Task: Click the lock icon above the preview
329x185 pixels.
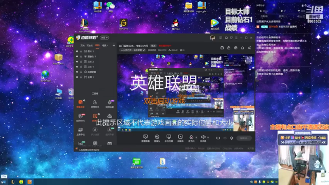Action: click(x=229, y=48)
